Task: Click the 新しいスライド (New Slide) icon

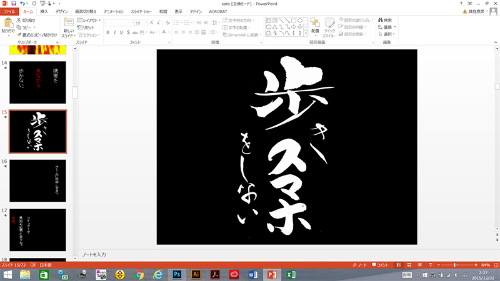Action: (68, 24)
